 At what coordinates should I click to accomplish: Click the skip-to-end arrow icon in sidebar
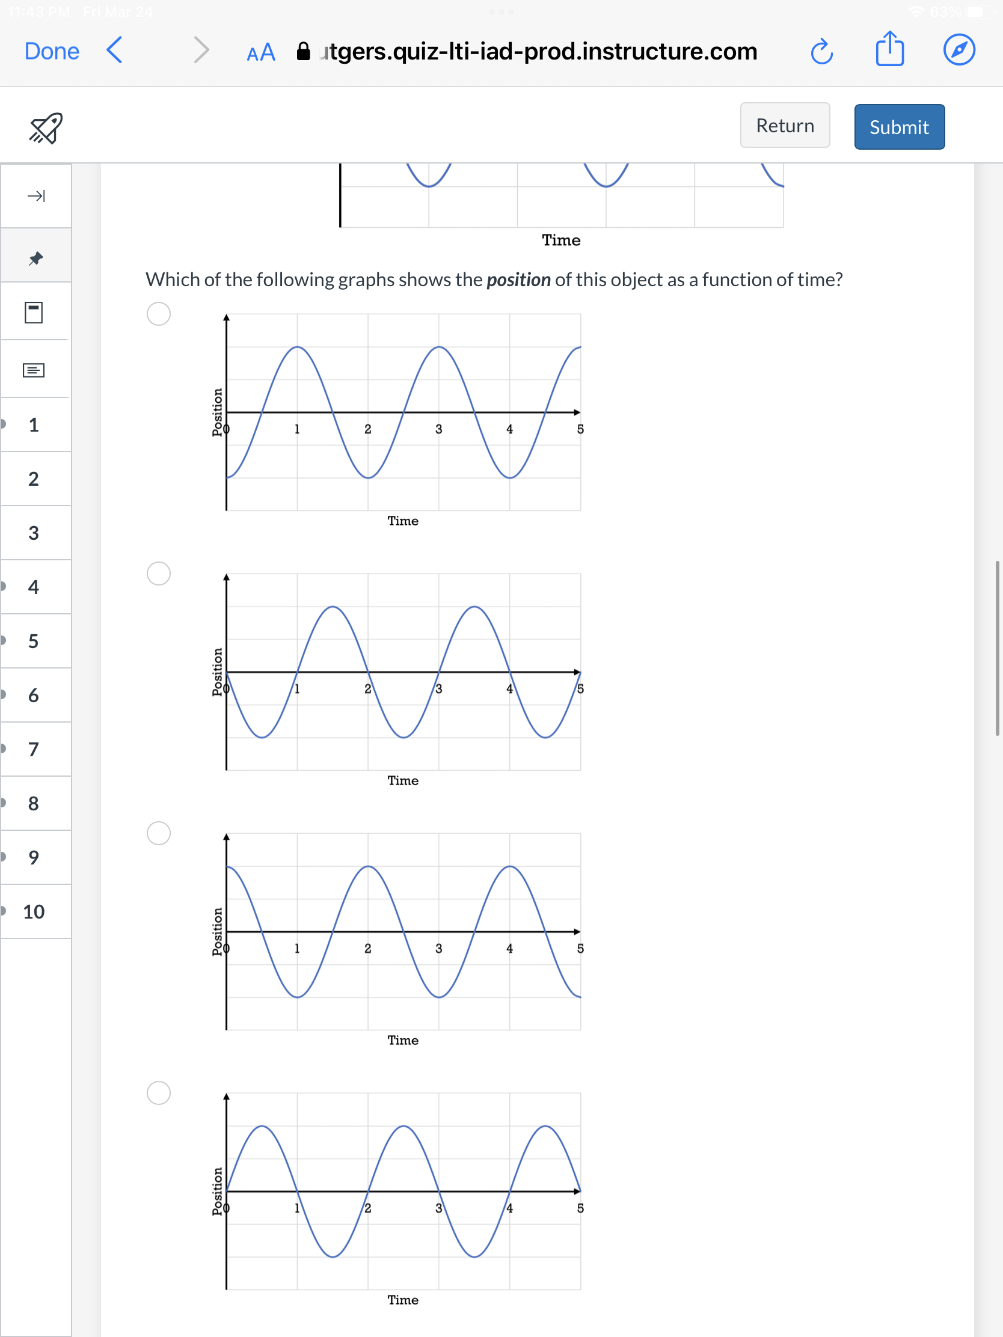[35, 196]
